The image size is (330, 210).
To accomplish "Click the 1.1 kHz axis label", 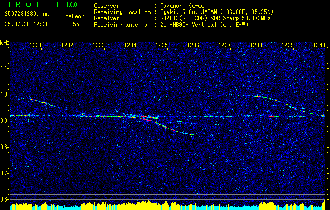I will coord(5,68).
